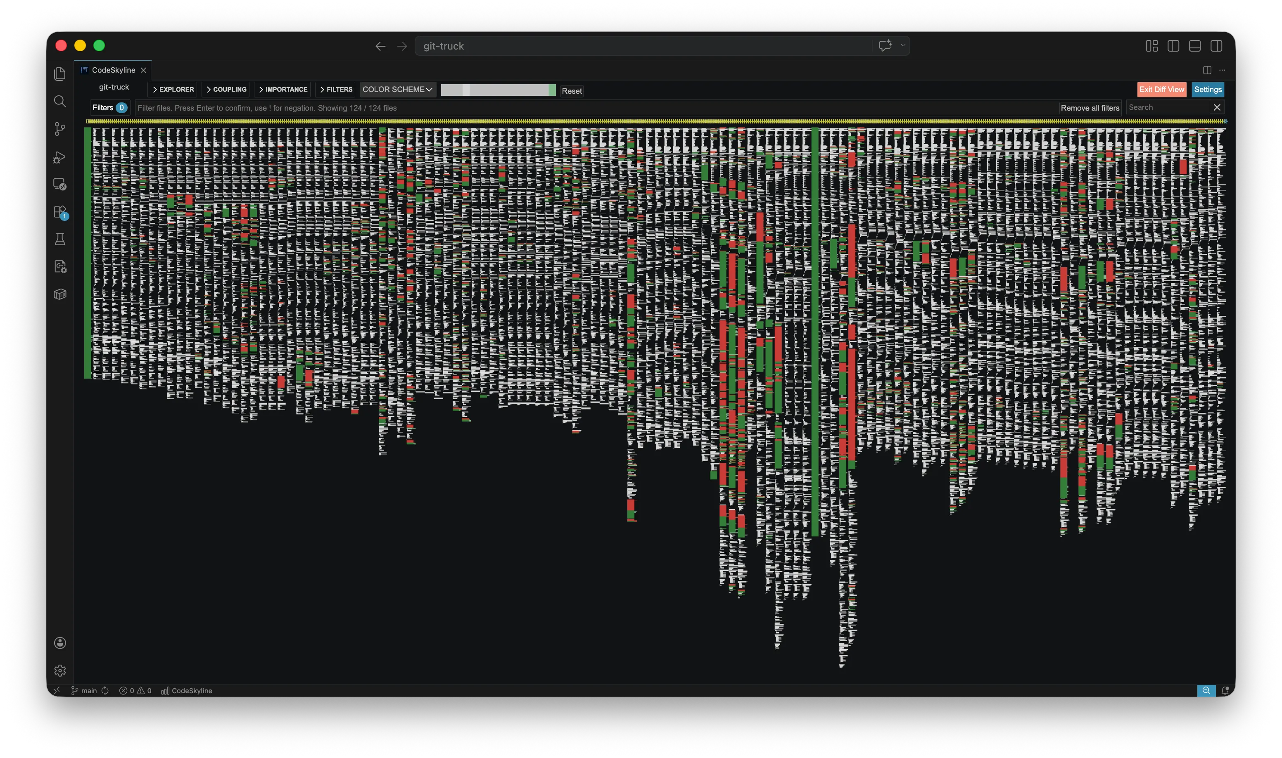Screen dimensions: 1282x758
Task: Open the remote window indicator in status bar
Action: pos(57,691)
